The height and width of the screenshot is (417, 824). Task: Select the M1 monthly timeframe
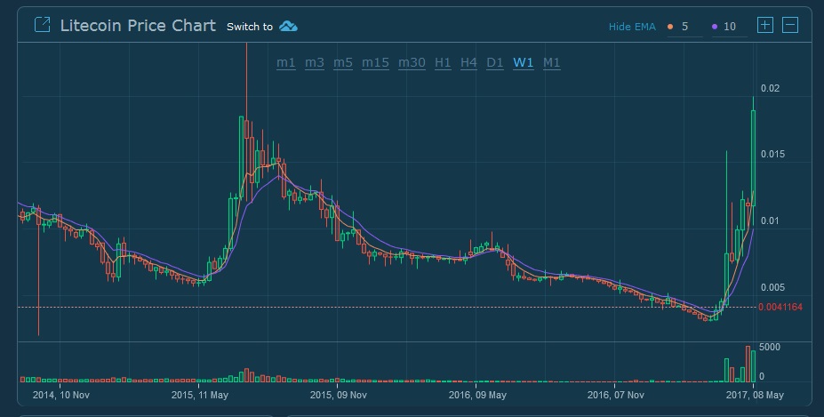tap(551, 62)
